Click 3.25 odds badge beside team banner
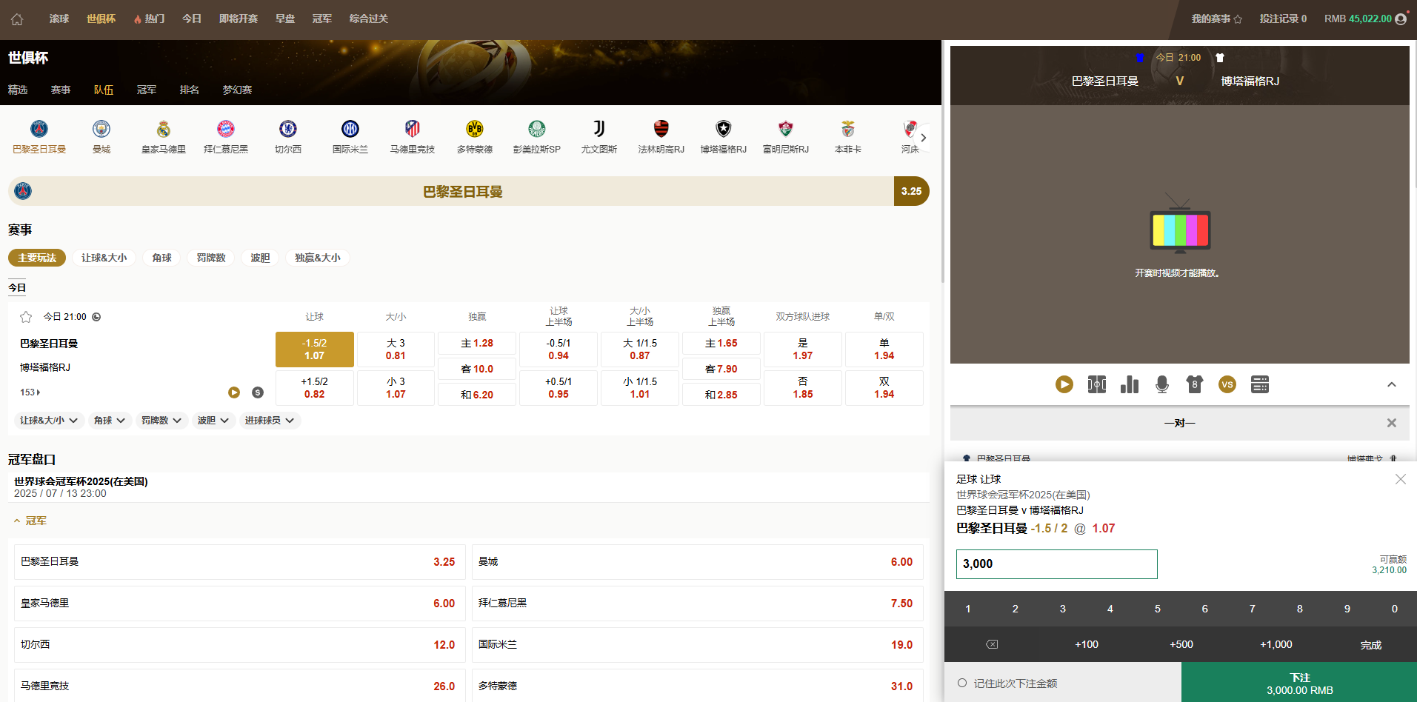The height and width of the screenshot is (702, 1417). (912, 191)
